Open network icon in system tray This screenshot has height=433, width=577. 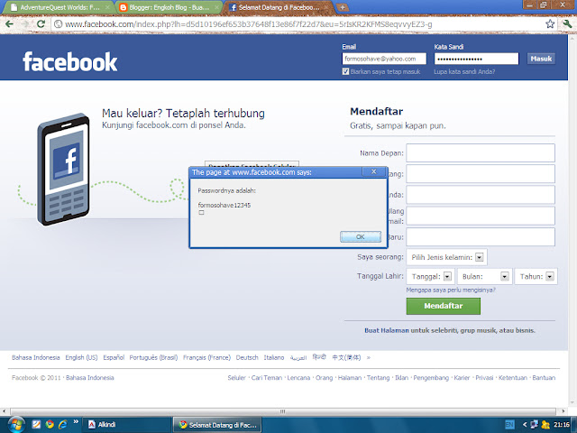click(x=534, y=425)
